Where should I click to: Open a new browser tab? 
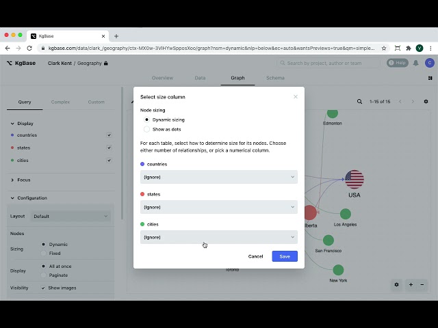116,36
